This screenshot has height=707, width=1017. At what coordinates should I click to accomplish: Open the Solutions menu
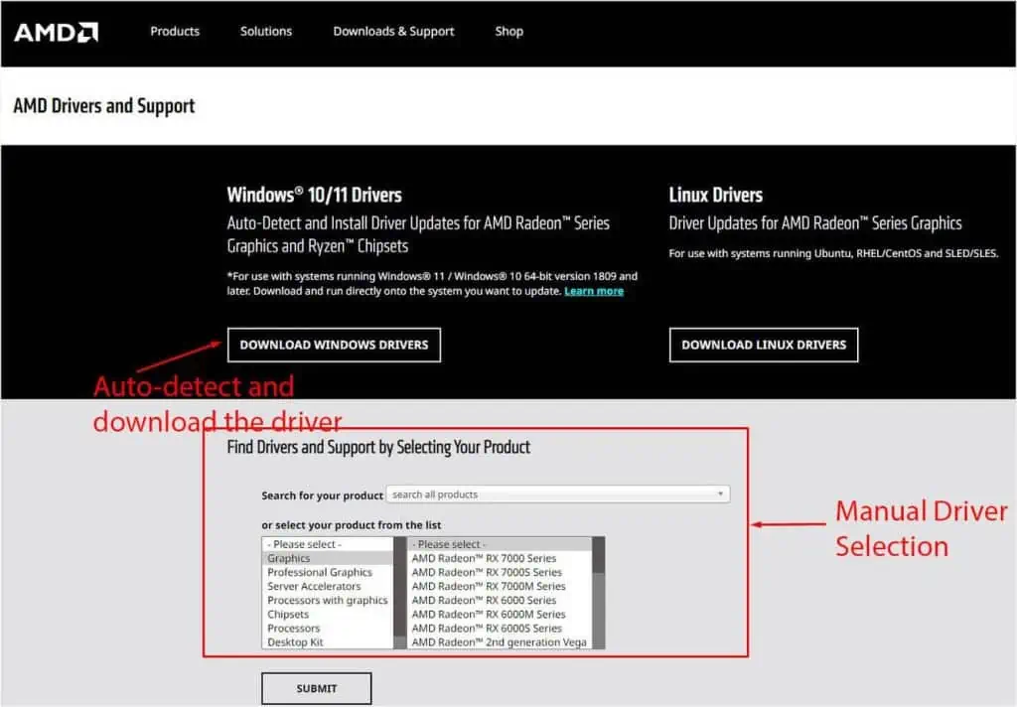click(265, 31)
